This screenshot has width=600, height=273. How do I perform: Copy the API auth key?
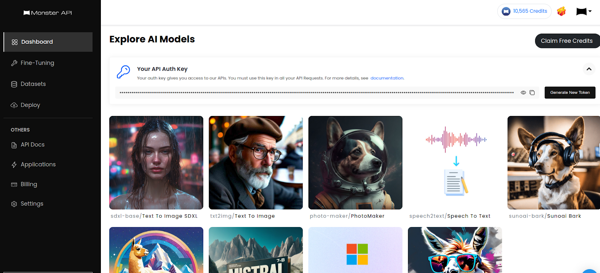[532, 93]
